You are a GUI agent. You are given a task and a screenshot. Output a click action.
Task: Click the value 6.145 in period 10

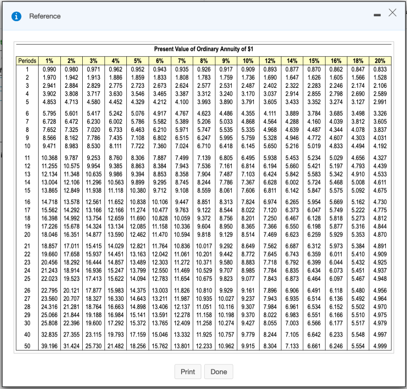(248, 146)
